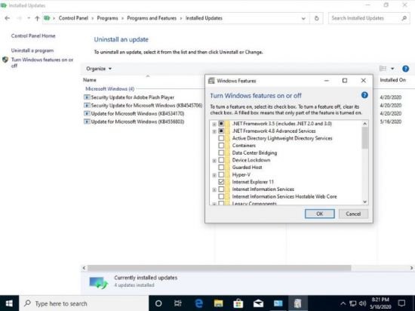Expand the Device Lockdown node
Screen dimensions: 415x311
point(214,160)
